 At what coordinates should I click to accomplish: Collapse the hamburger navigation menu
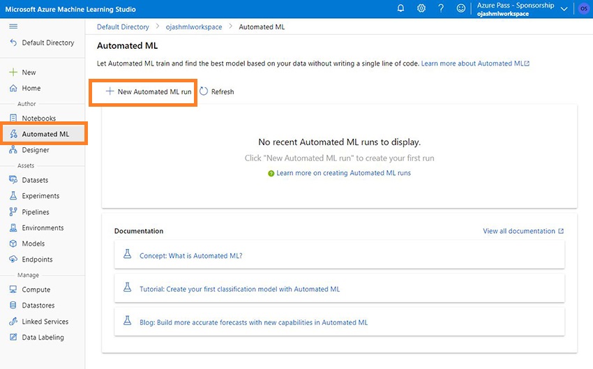(13, 27)
